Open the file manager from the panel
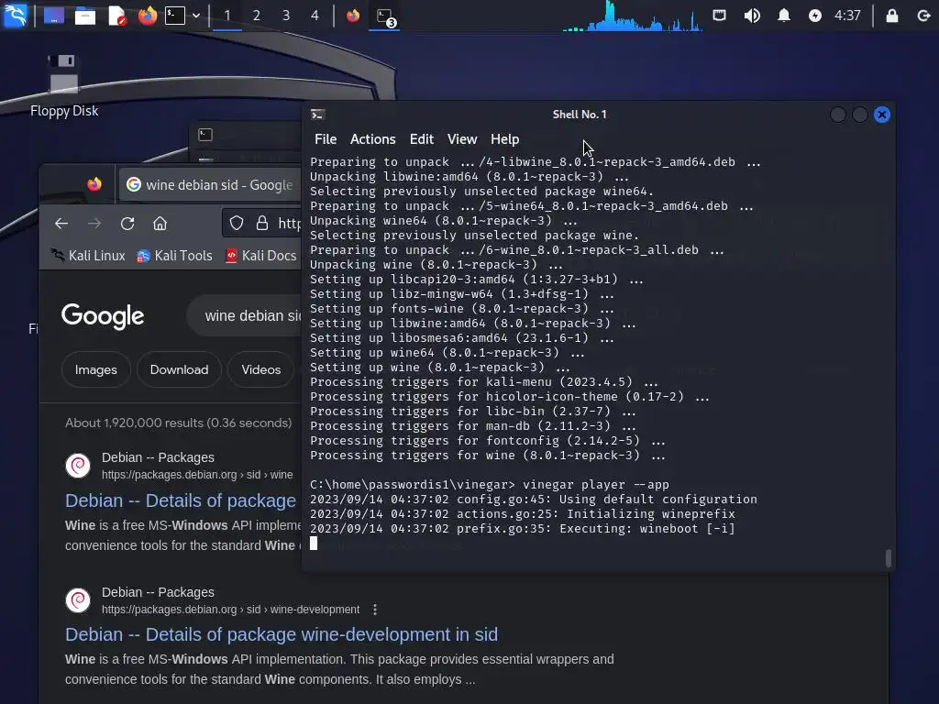Image resolution: width=939 pixels, height=704 pixels. coord(85,15)
